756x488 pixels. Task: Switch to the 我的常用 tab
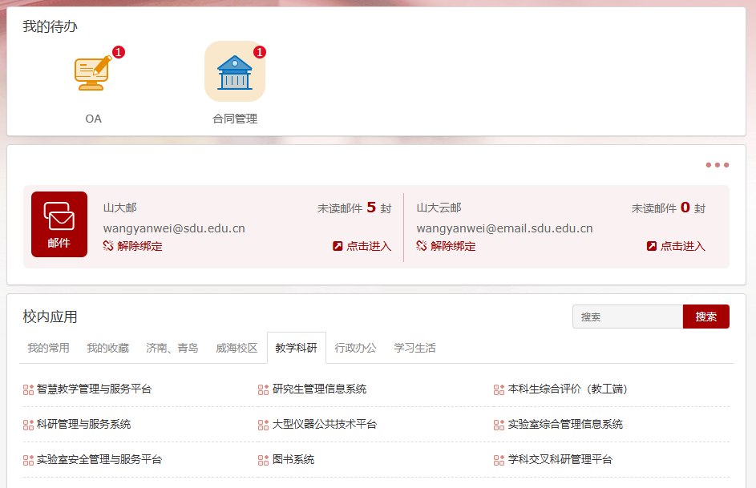click(x=48, y=348)
